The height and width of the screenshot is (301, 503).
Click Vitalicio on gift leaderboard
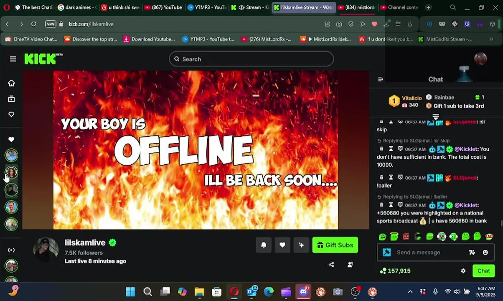click(x=412, y=98)
